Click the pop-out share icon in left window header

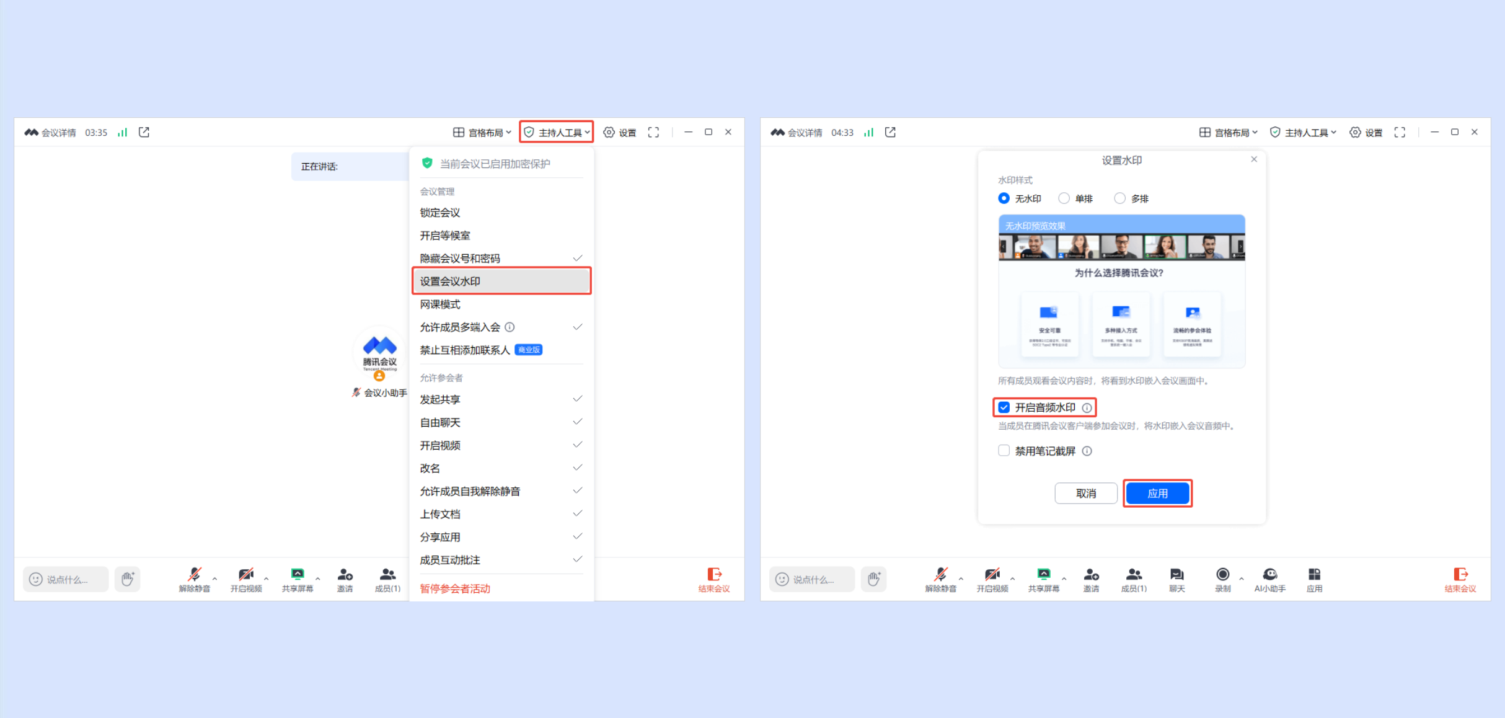click(x=144, y=132)
